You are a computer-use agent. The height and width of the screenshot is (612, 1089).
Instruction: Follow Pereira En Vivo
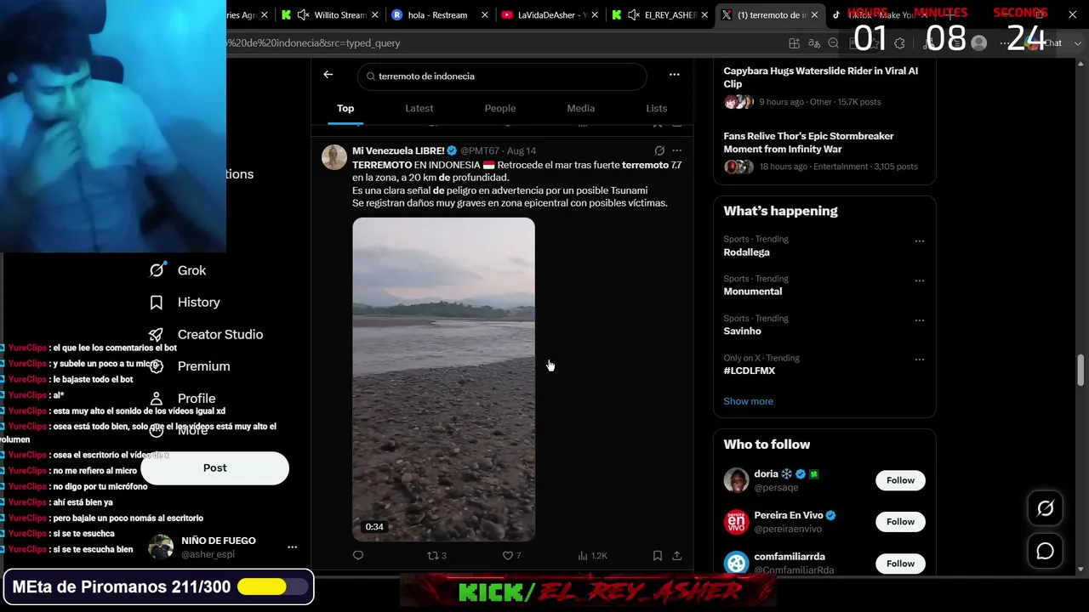pyautogui.click(x=900, y=522)
